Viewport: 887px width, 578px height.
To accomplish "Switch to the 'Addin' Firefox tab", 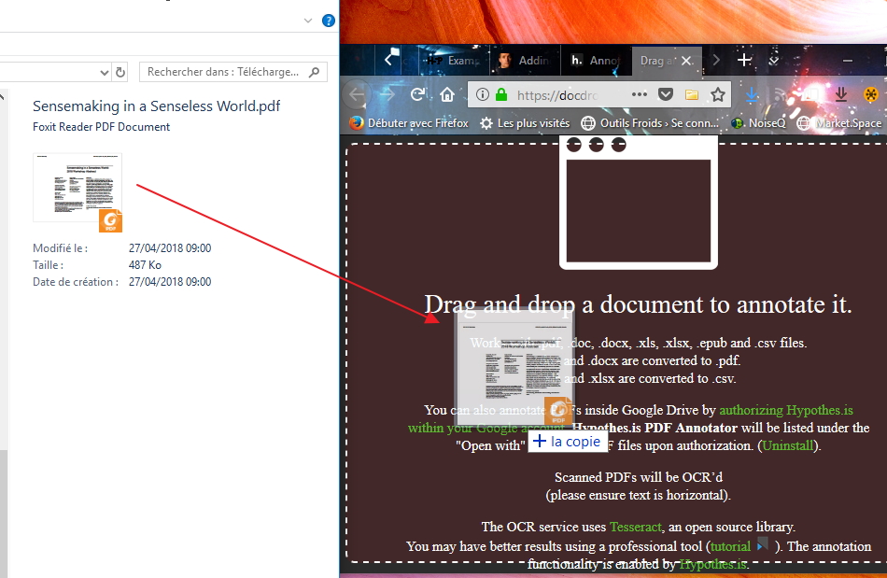I will click(x=525, y=60).
